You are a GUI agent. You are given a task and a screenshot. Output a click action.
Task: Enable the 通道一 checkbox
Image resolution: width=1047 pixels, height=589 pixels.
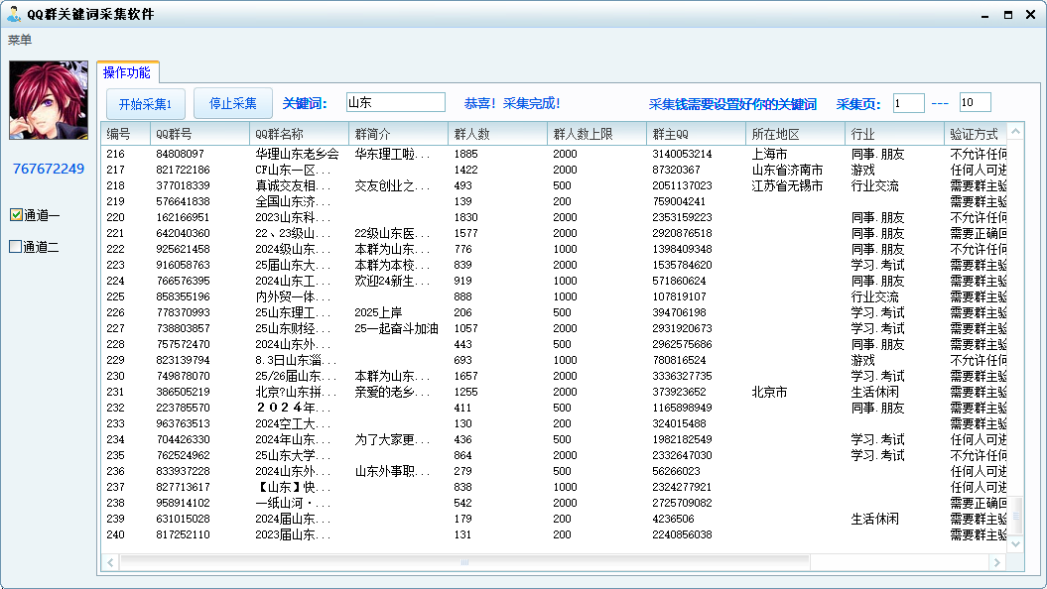(x=16, y=215)
